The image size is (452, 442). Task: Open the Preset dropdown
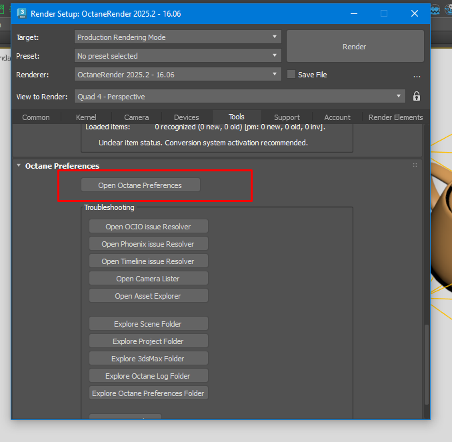point(177,55)
